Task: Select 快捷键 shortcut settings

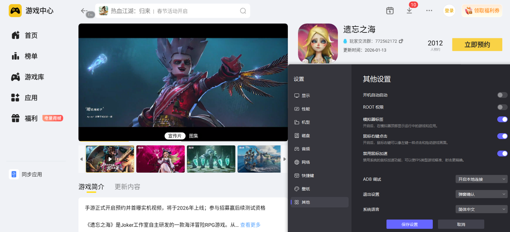Action: 320,176
